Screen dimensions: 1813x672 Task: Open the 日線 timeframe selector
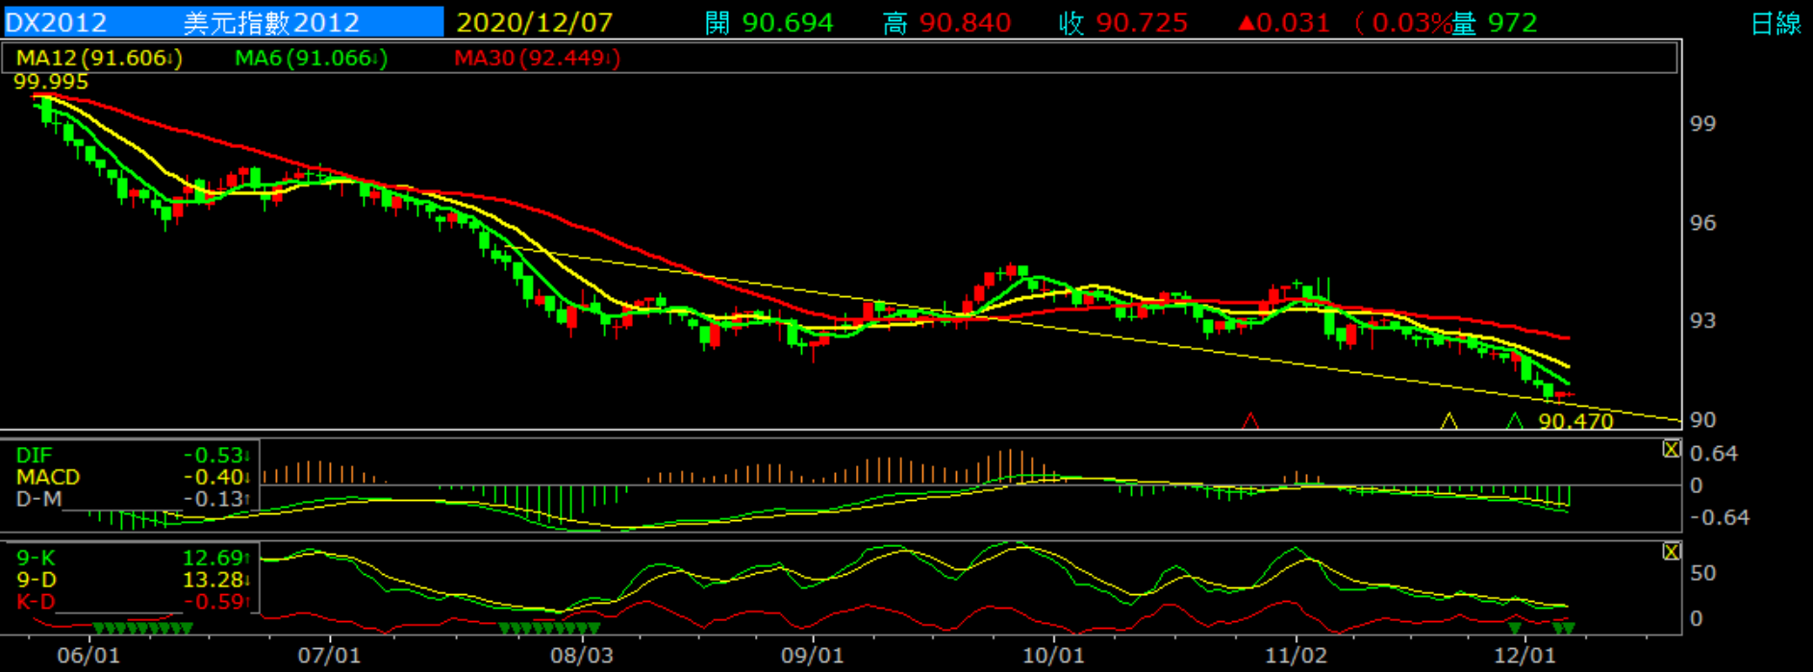pyautogui.click(x=1775, y=23)
